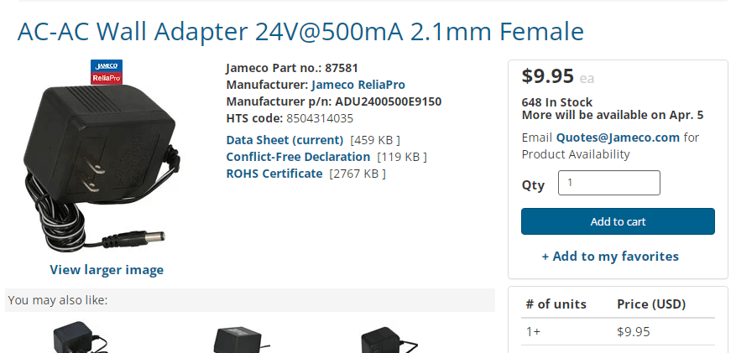The height and width of the screenshot is (353, 736).
Task: Click the Jameco ReliaPro logo badge
Action: [x=107, y=72]
